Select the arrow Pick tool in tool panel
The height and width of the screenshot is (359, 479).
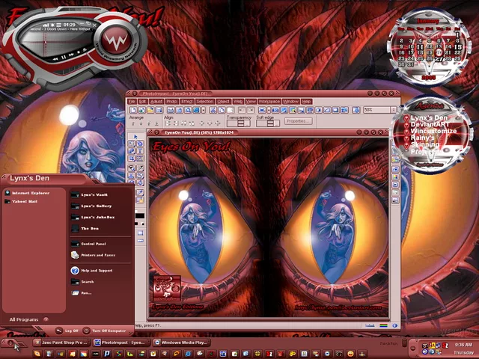tap(135, 137)
